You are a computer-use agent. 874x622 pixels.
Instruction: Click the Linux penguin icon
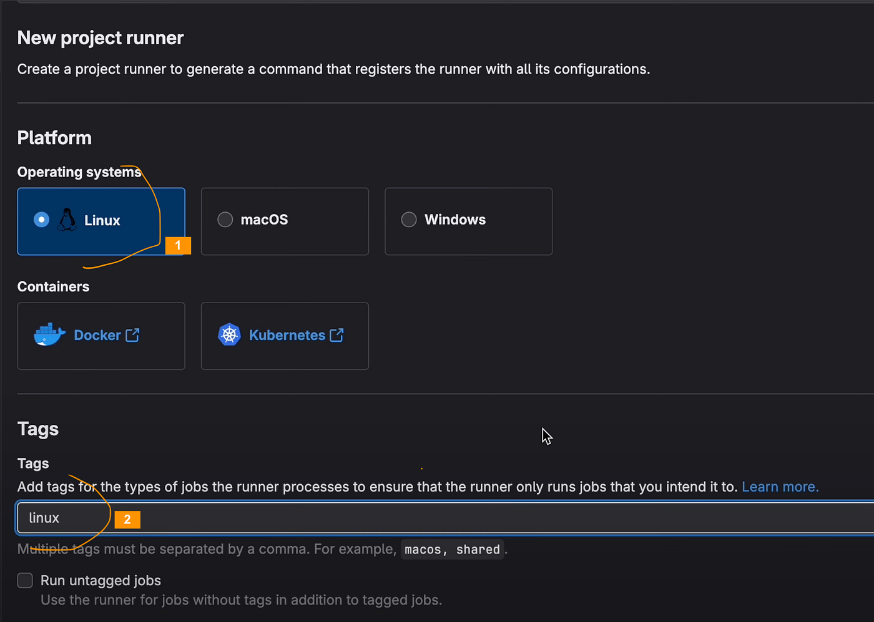[67, 220]
